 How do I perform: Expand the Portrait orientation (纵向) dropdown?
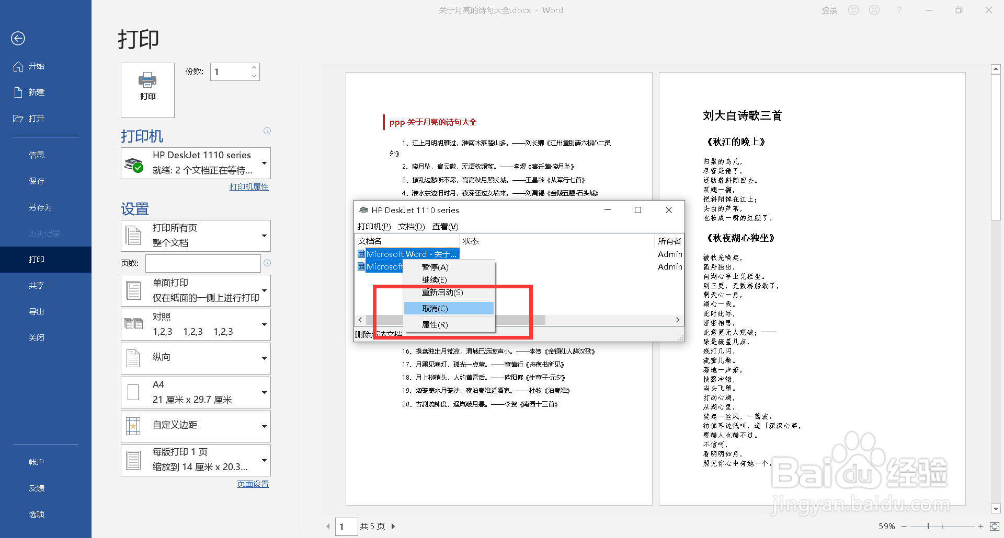[196, 358]
